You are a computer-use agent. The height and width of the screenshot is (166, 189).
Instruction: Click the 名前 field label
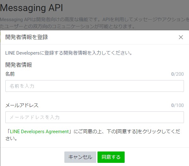click(10, 74)
